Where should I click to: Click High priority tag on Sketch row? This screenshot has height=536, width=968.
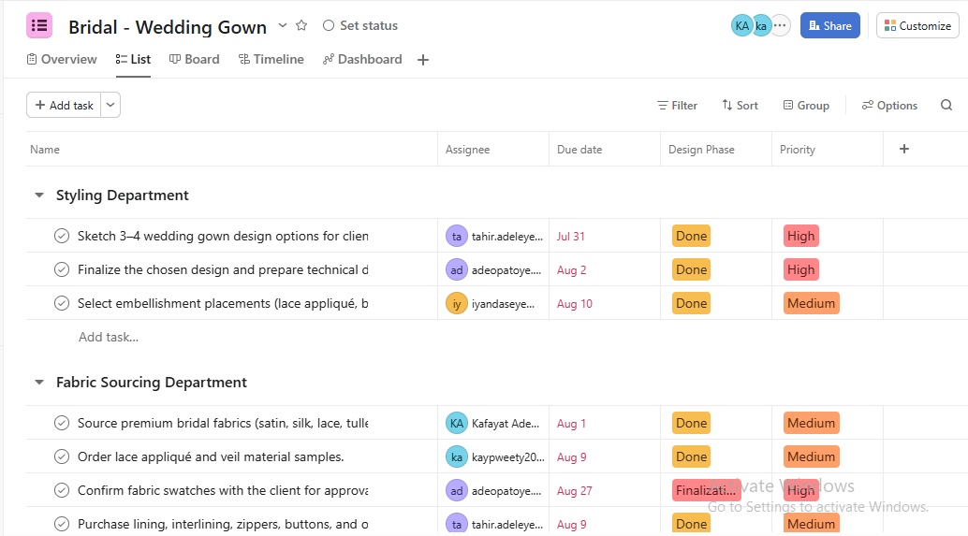801,237
